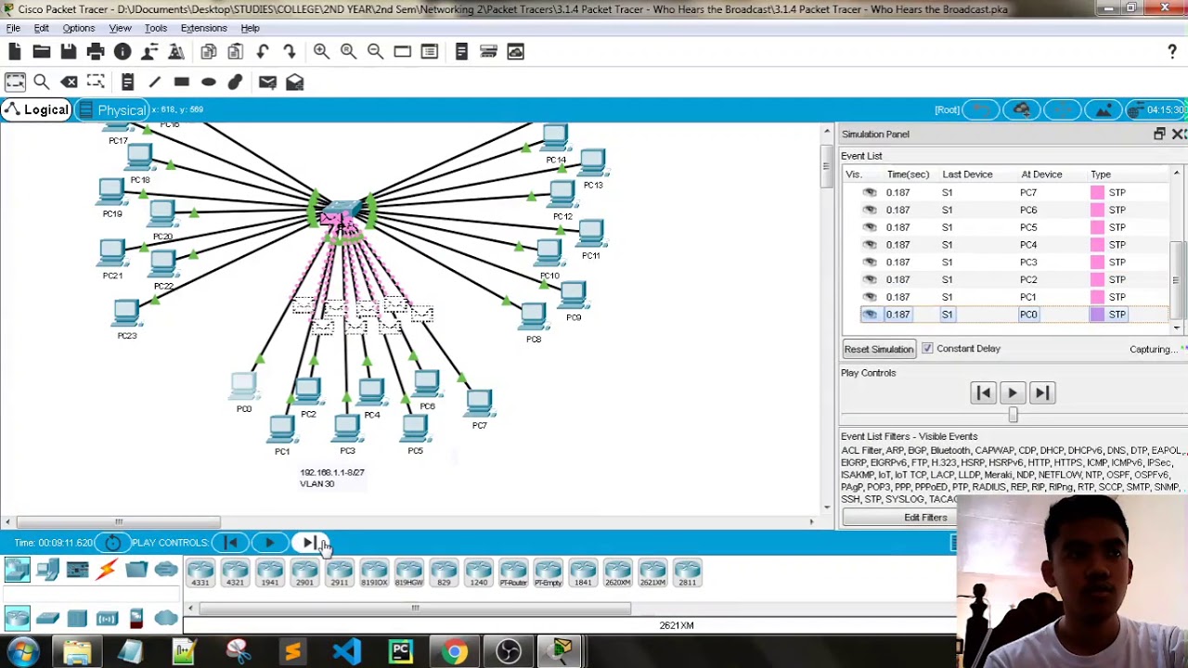Image resolution: width=1188 pixels, height=668 pixels.
Task: Switch to the Logical workspace tab
Action: pyautogui.click(x=36, y=110)
